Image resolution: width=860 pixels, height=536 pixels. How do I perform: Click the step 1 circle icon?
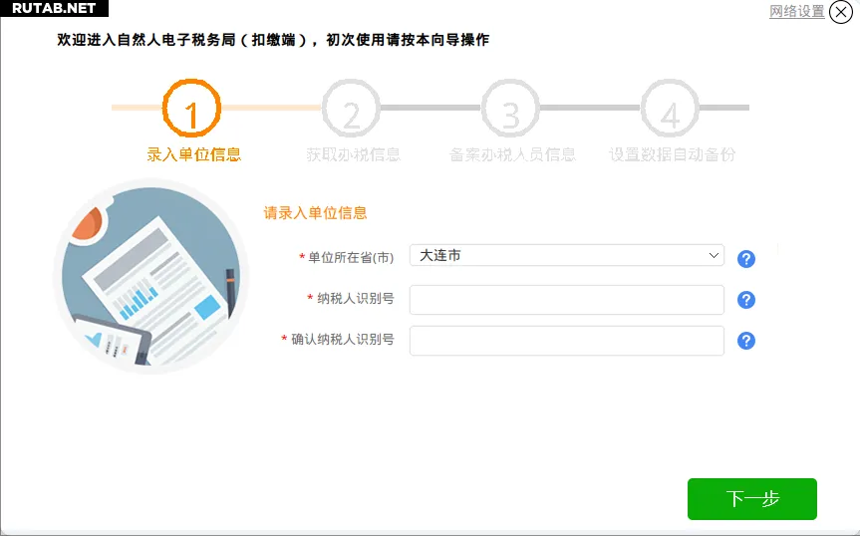pyautogui.click(x=191, y=108)
